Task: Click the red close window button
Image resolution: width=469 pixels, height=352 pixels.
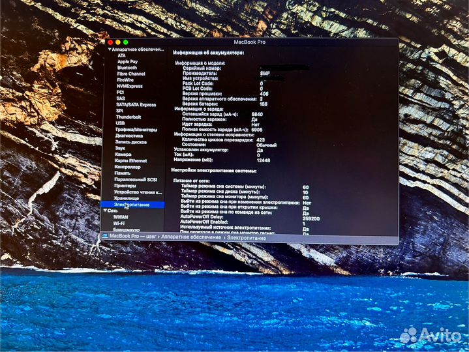Action: pos(110,42)
